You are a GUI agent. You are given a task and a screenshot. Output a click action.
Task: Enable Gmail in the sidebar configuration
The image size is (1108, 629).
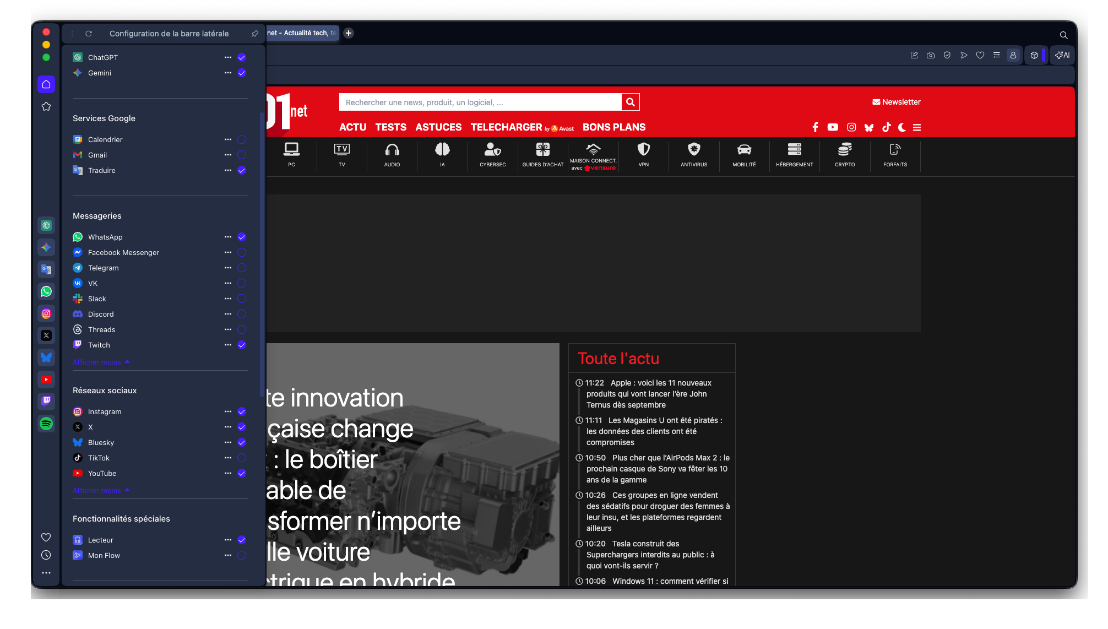pyautogui.click(x=242, y=155)
